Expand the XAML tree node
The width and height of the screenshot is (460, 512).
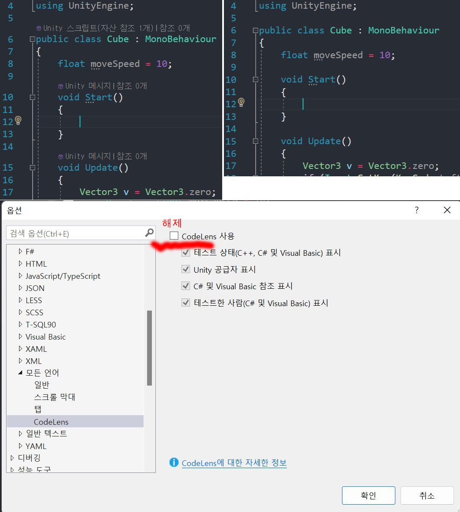pos(20,348)
